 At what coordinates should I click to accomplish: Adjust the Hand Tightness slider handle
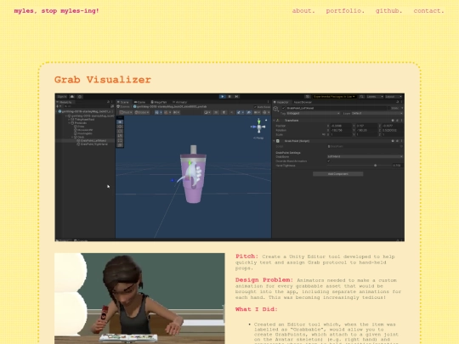376,166
